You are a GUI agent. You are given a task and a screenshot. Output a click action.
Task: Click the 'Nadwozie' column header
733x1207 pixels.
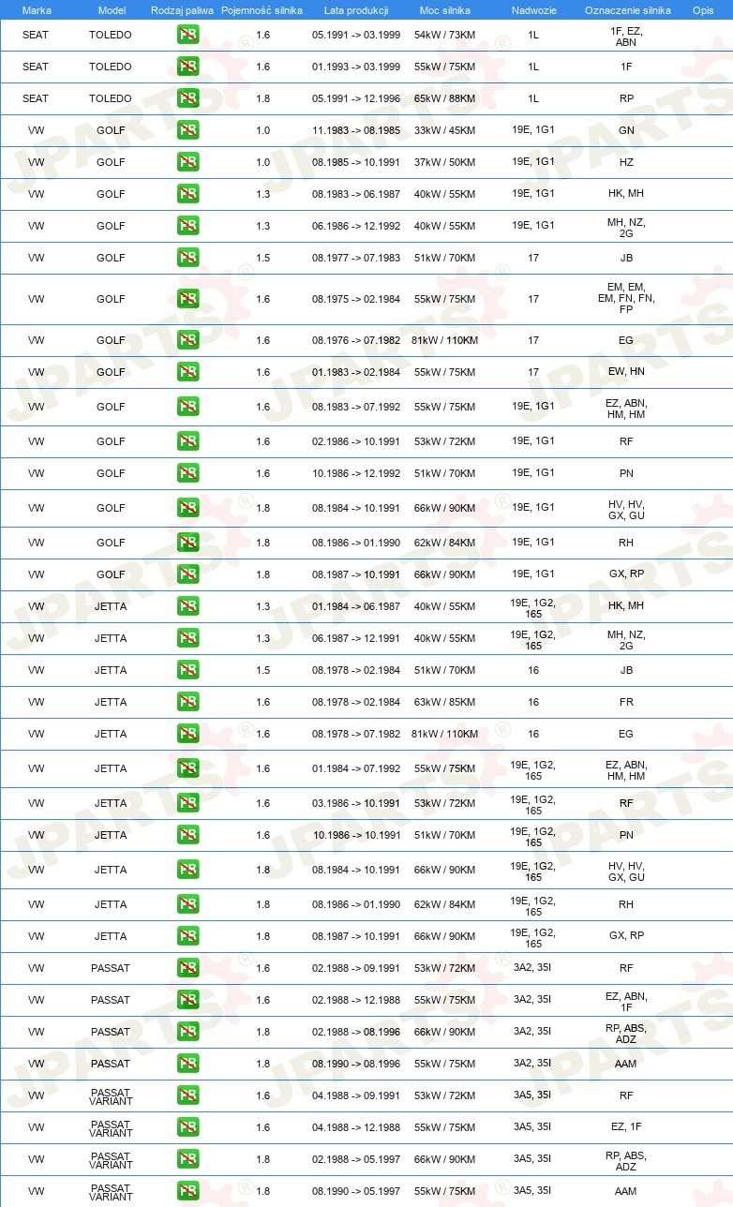pyautogui.click(x=533, y=9)
